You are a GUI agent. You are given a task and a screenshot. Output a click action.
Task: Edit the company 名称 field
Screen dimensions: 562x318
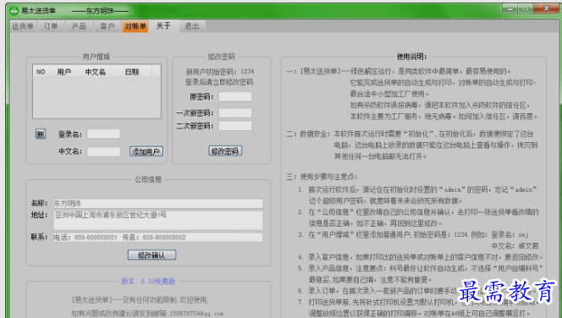158,204
